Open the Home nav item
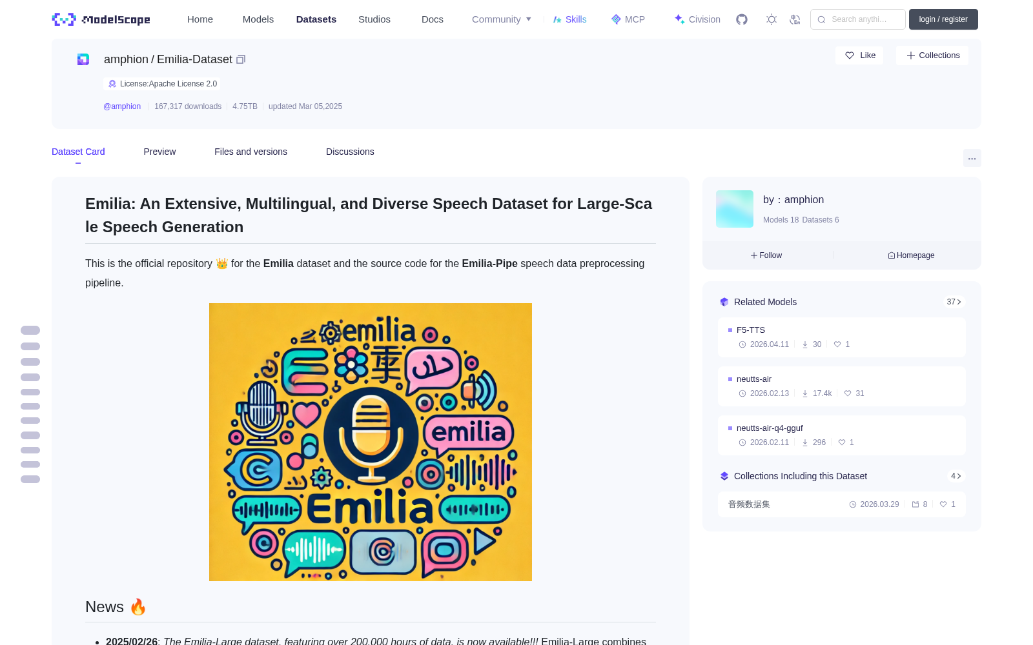The width and height of the screenshot is (1033, 645). (x=200, y=19)
